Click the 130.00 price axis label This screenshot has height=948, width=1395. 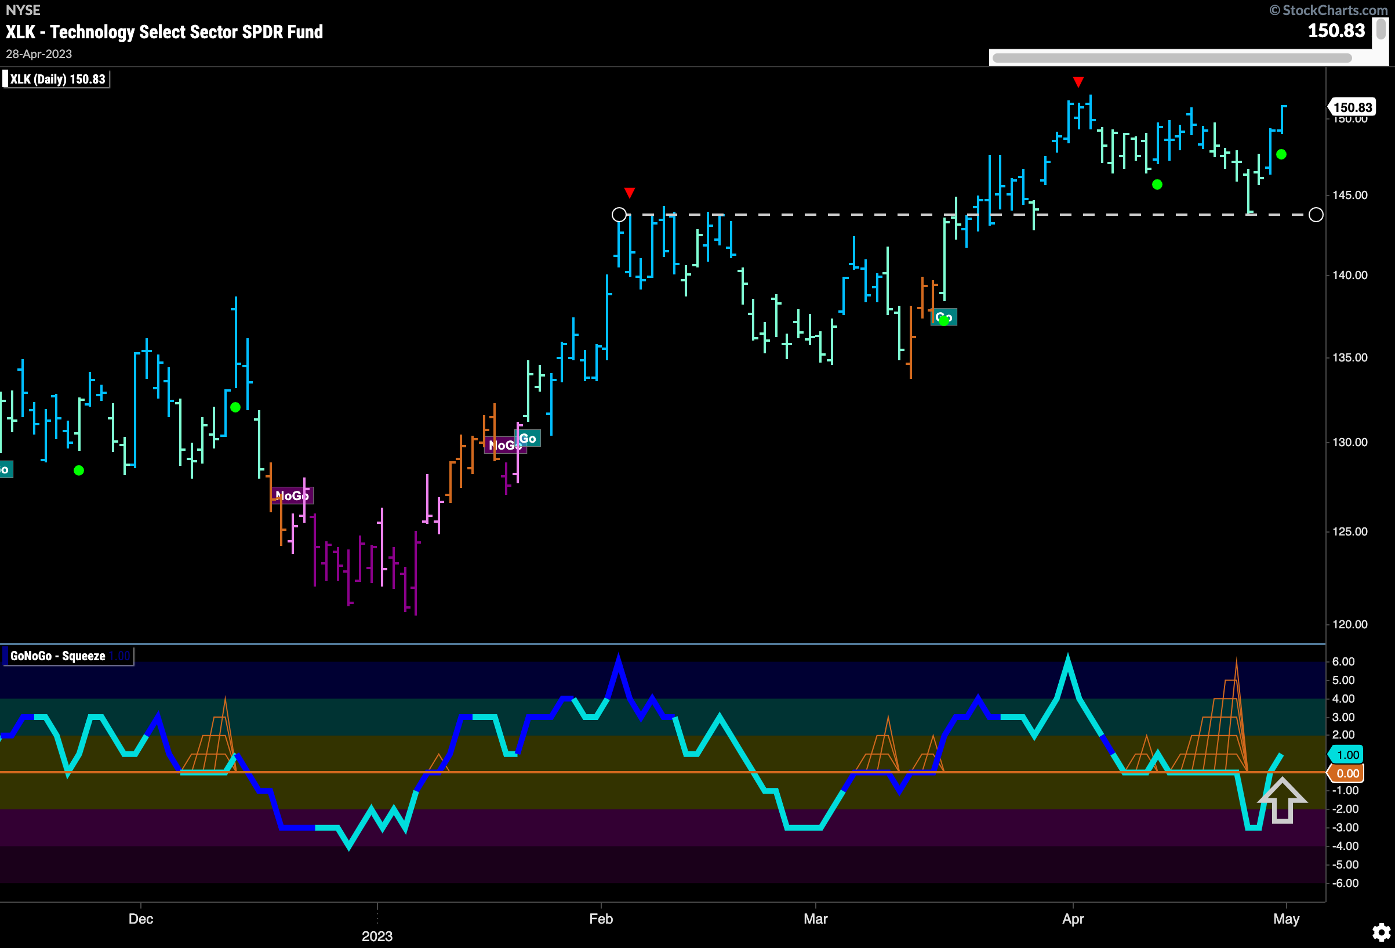point(1350,442)
